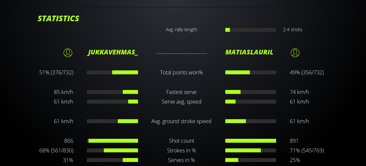Click the 2.4 shots value
This screenshot has width=366, height=166.
pyautogui.click(x=292, y=30)
